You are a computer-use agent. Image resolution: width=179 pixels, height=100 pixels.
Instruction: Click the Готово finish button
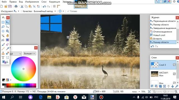coord(72,11)
